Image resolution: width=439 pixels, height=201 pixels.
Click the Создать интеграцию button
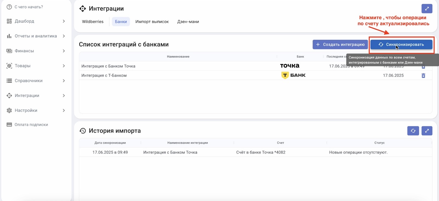pos(340,44)
